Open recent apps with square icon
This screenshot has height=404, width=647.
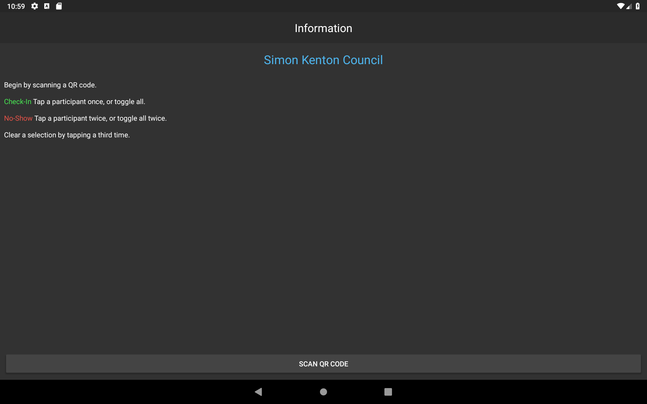tap(388, 392)
